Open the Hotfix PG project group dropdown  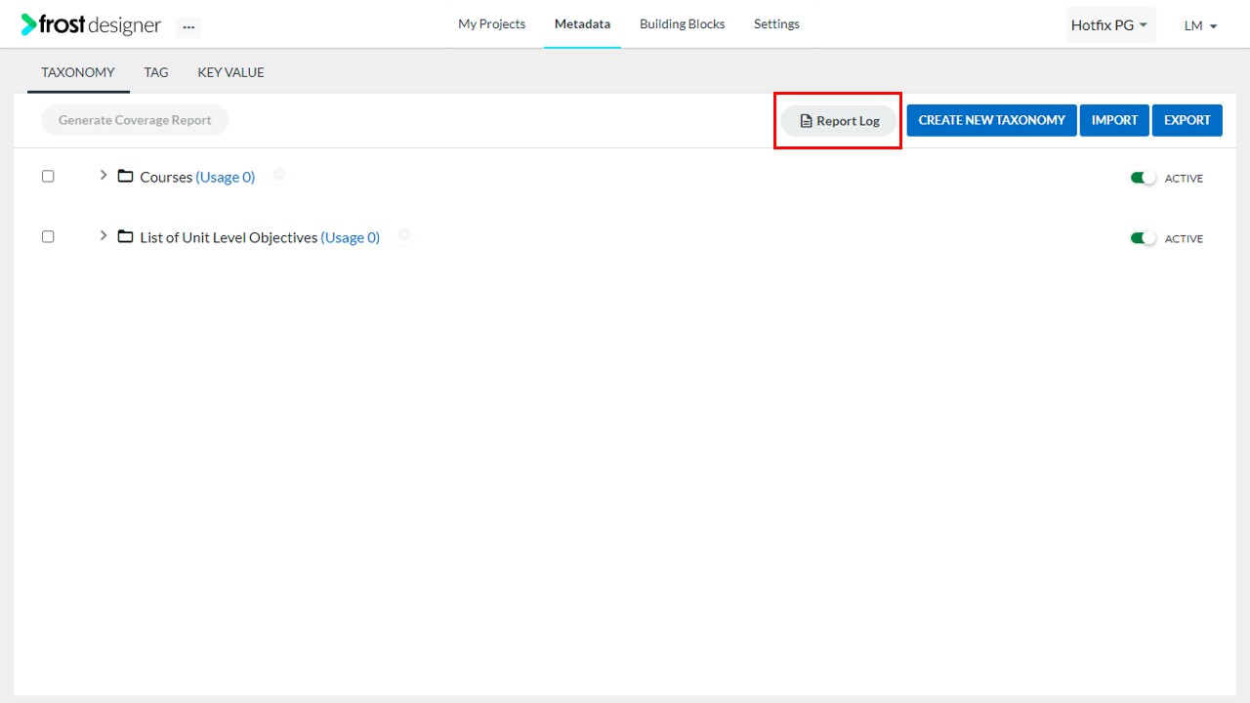[x=1110, y=25]
